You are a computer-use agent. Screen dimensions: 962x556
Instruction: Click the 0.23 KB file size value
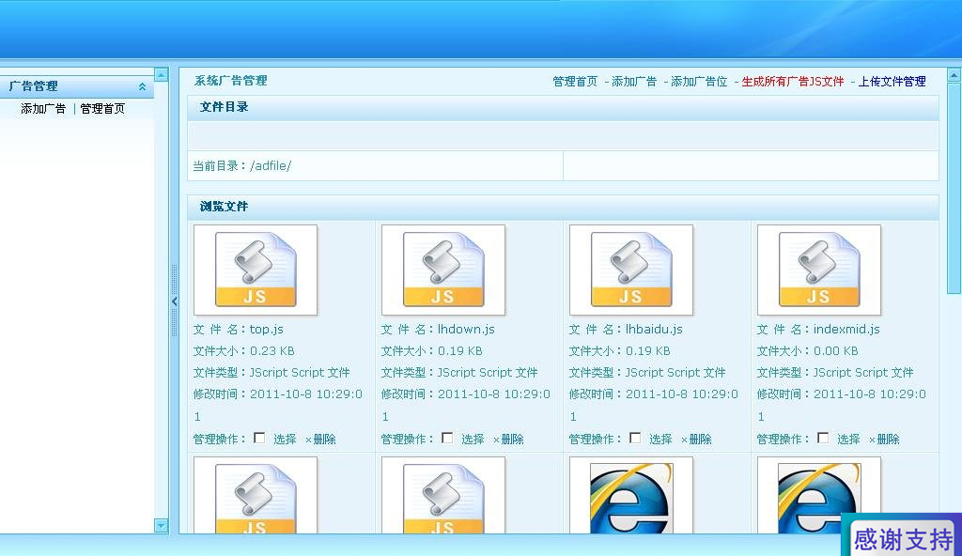coord(272,351)
